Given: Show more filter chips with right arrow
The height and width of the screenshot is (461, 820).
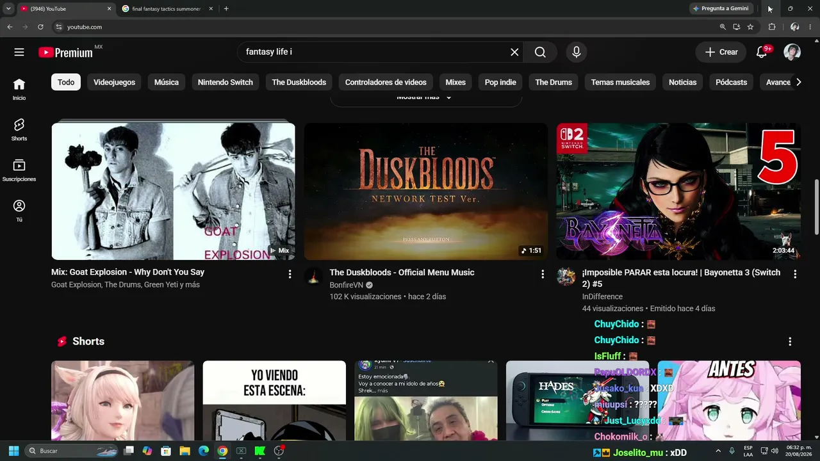Looking at the screenshot, I should coord(798,82).
